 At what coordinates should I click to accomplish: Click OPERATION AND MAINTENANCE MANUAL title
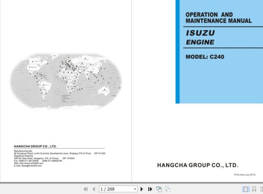coord(219,18)
